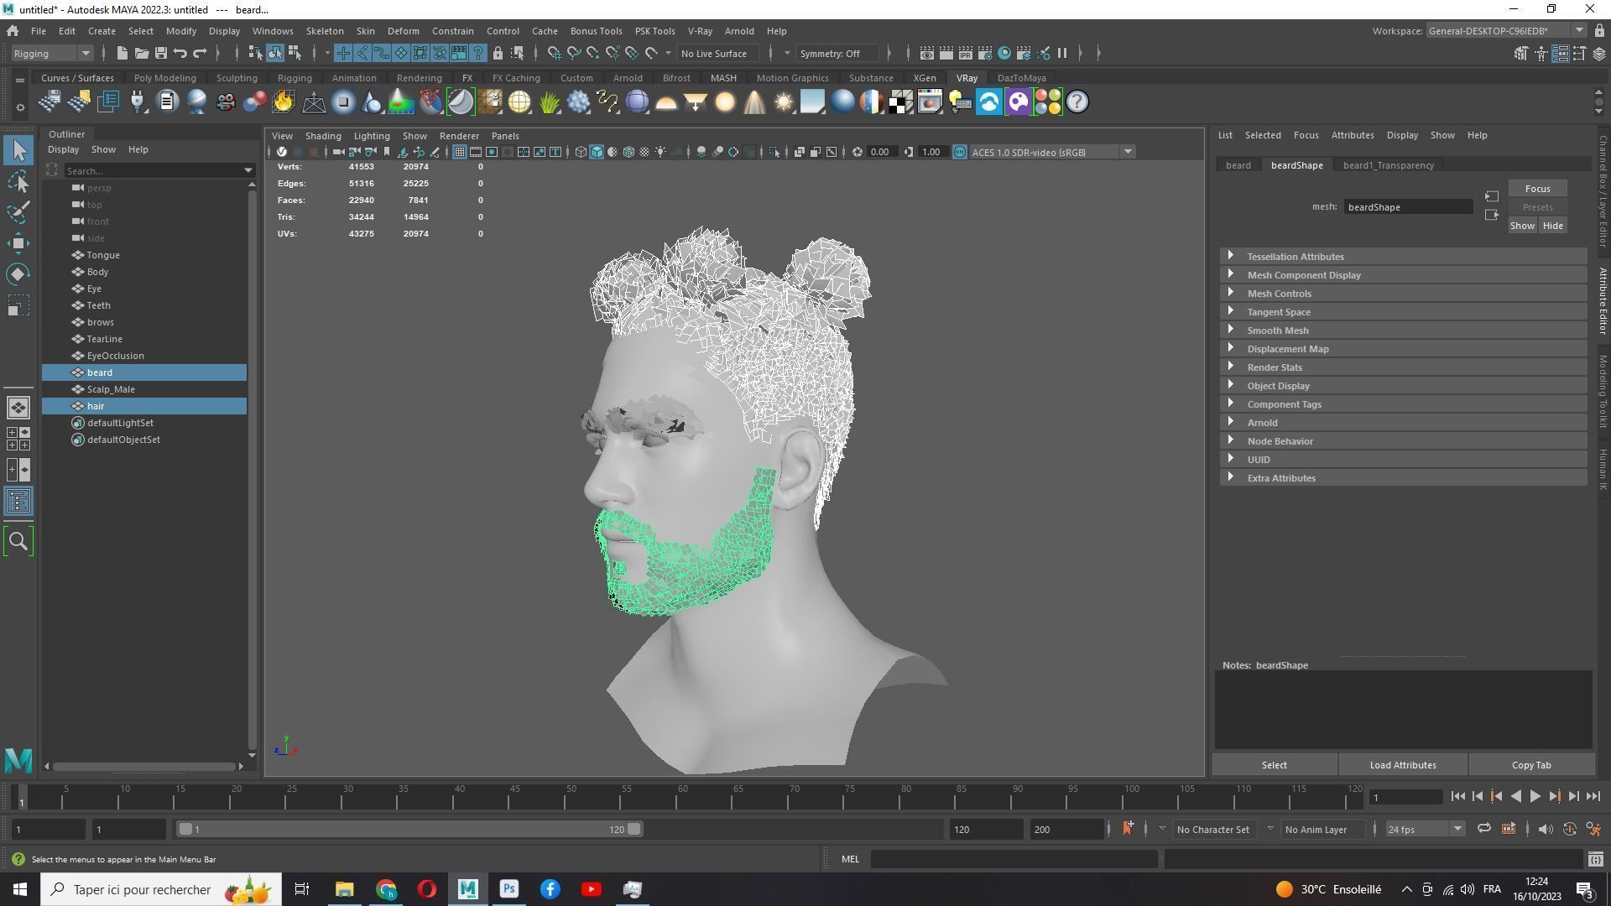Open the Rigging menu set dropdown
The width and height of the screenshot is (1611, 906).
click(52, 54)
